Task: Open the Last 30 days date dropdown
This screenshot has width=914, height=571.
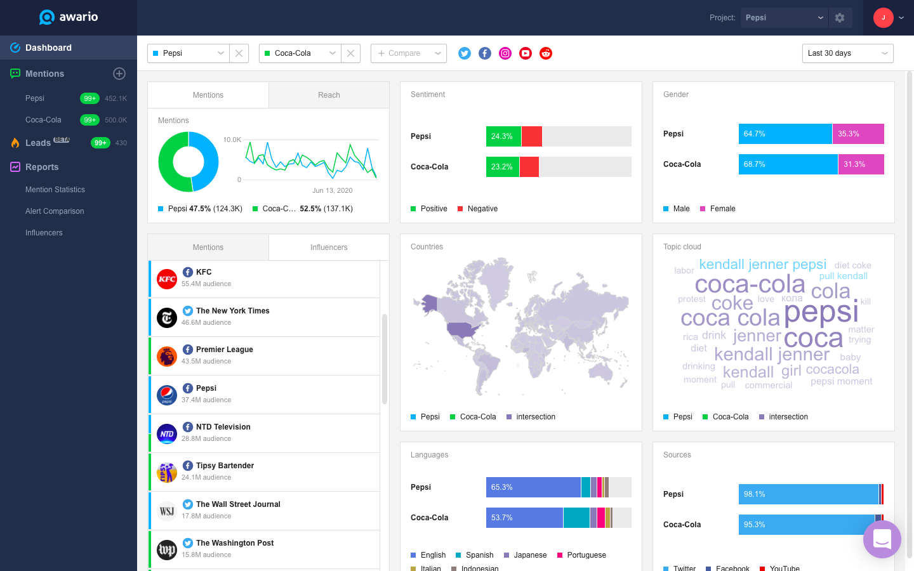Action: (847, 53)
